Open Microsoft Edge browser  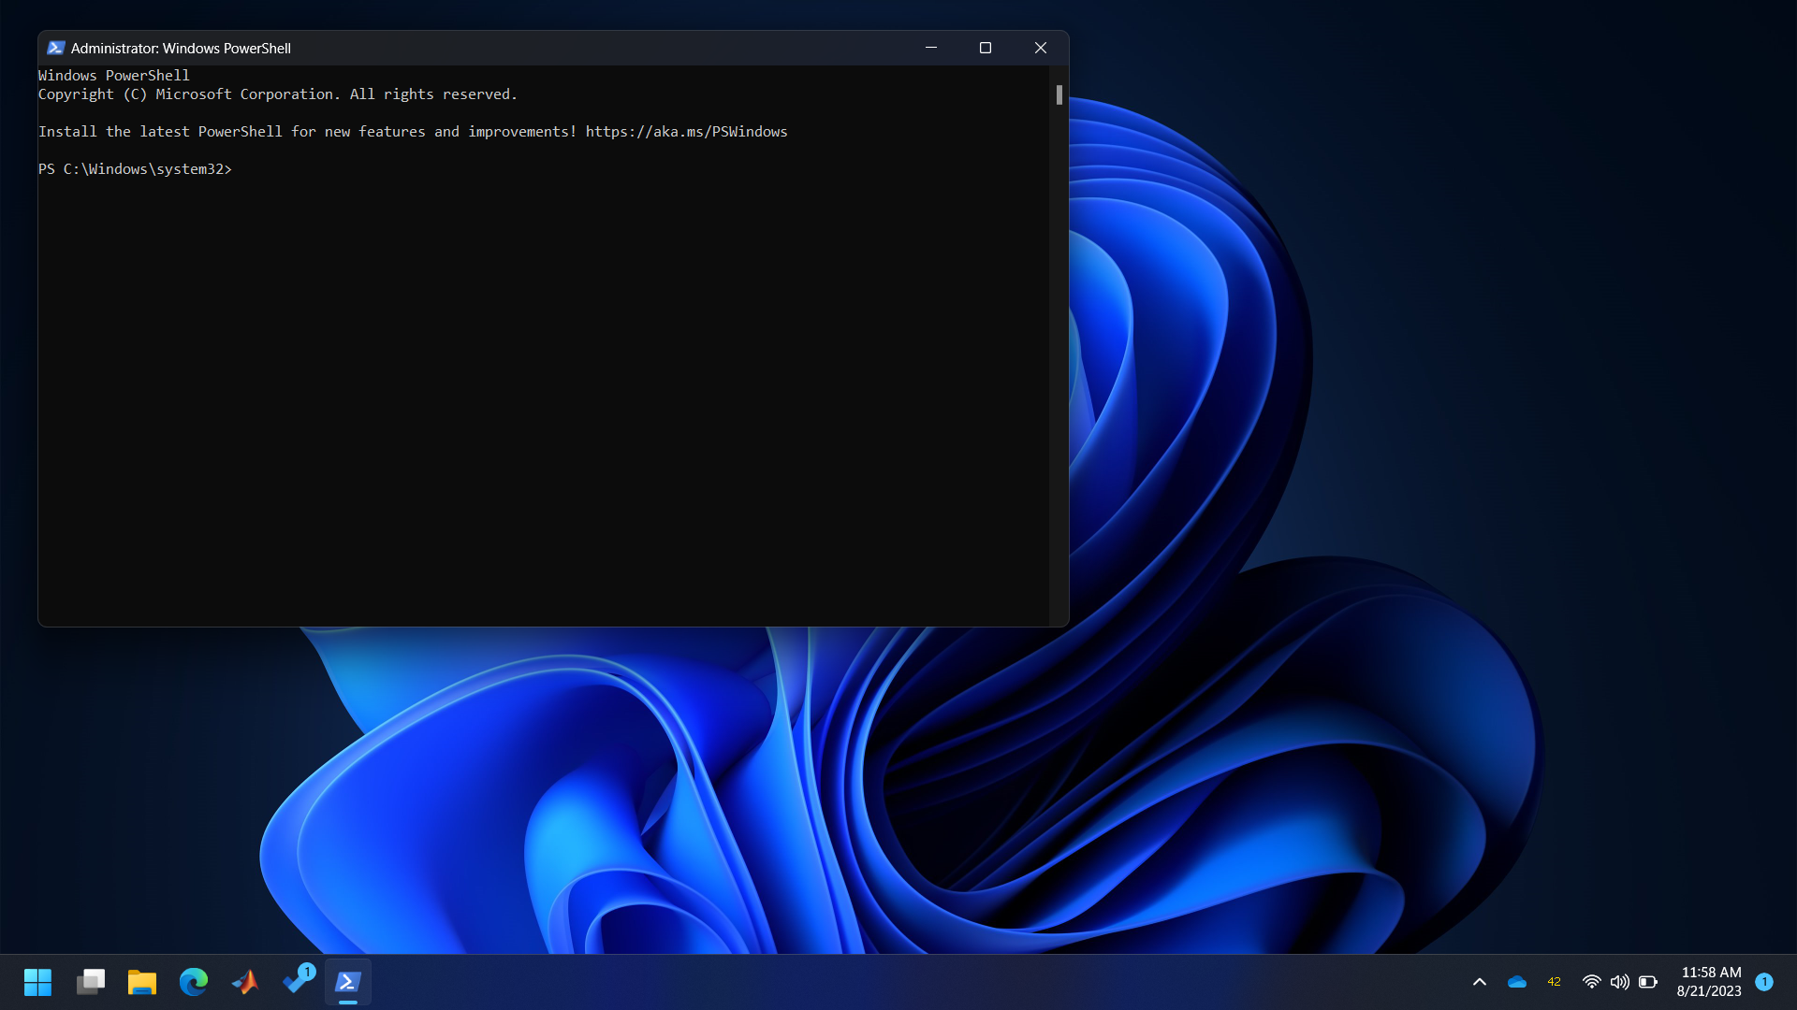pyautogui.click(x=194, y=982)
